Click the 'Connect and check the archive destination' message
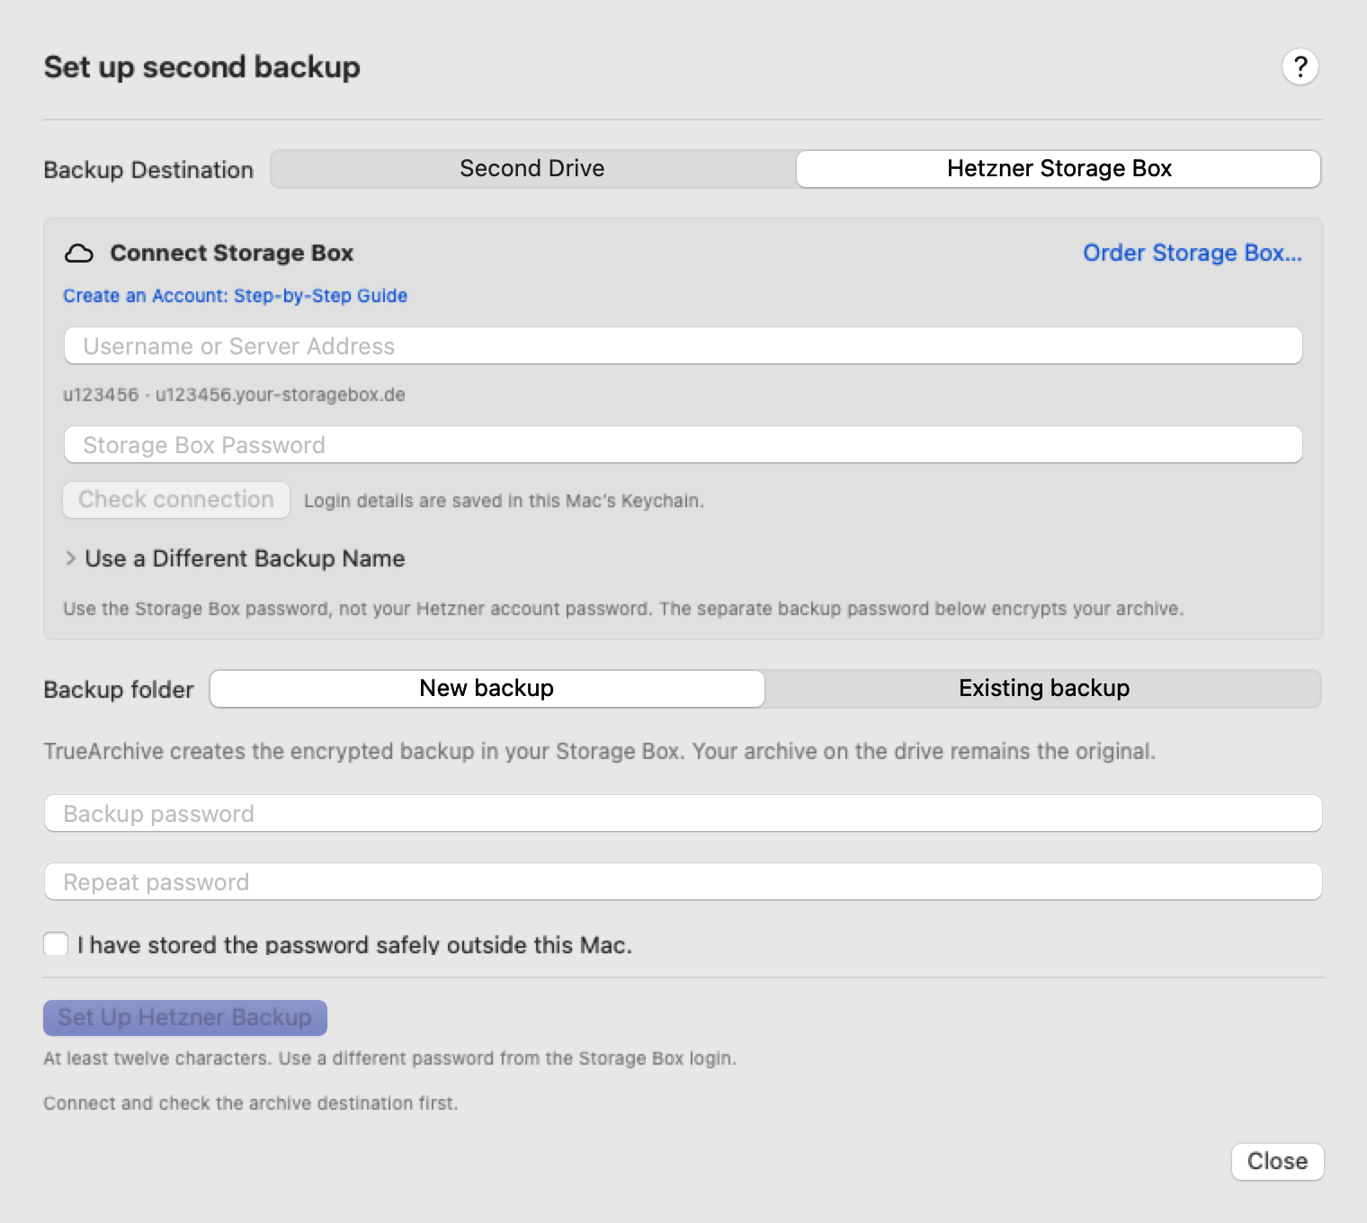The height and width of the screenshot is (1223, 1367). point(251,1103)
